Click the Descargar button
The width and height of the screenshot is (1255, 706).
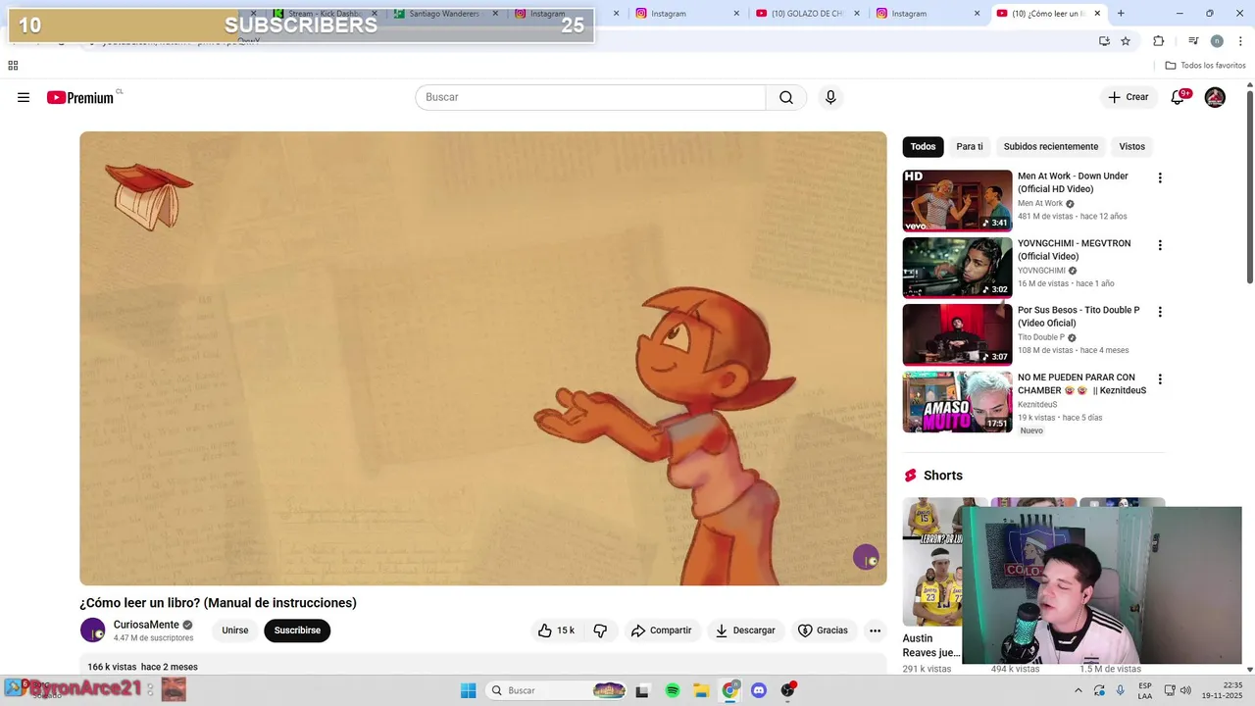tap(745, 630)
